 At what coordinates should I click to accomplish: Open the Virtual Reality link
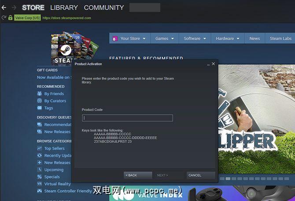(57, 184)
